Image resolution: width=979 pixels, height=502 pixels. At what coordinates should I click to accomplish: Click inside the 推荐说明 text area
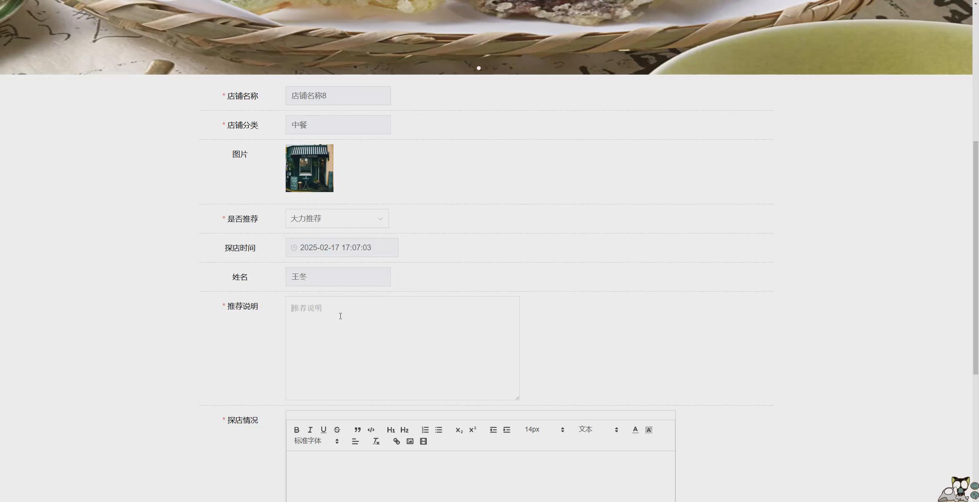(x=402, y=348)
